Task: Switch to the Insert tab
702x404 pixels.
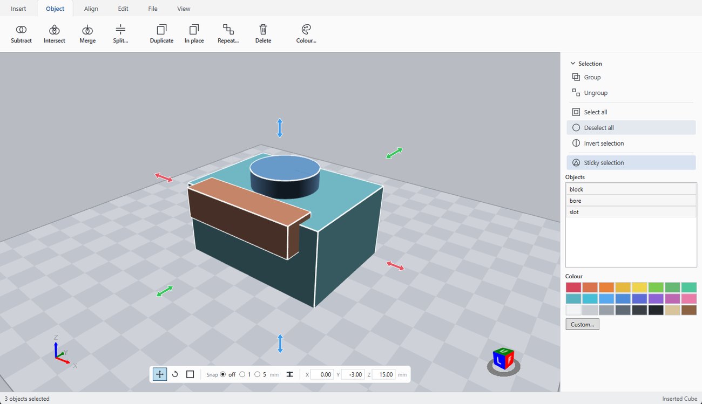Action: point(18,9)
